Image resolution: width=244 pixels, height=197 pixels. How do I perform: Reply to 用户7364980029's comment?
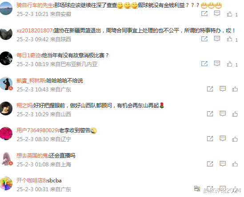click(x=223, y=138)
